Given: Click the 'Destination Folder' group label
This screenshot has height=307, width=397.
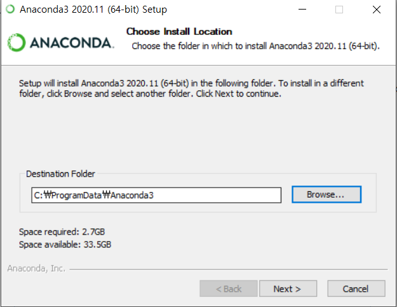Looking at the screenshot, I should pyautogui.click(x=60, y=174).
